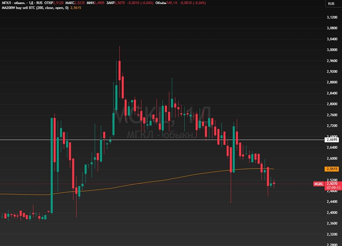Viewport: 342px width, 246px height.
Task: Click the ЗАКР close value 2,5070
Action: 120,3
